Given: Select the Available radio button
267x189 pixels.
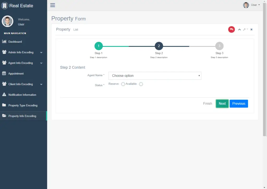Looking at the screenshot, I should [x=141, y=84].
